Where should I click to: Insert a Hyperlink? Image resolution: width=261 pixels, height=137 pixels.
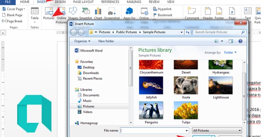tap(162, 9)
